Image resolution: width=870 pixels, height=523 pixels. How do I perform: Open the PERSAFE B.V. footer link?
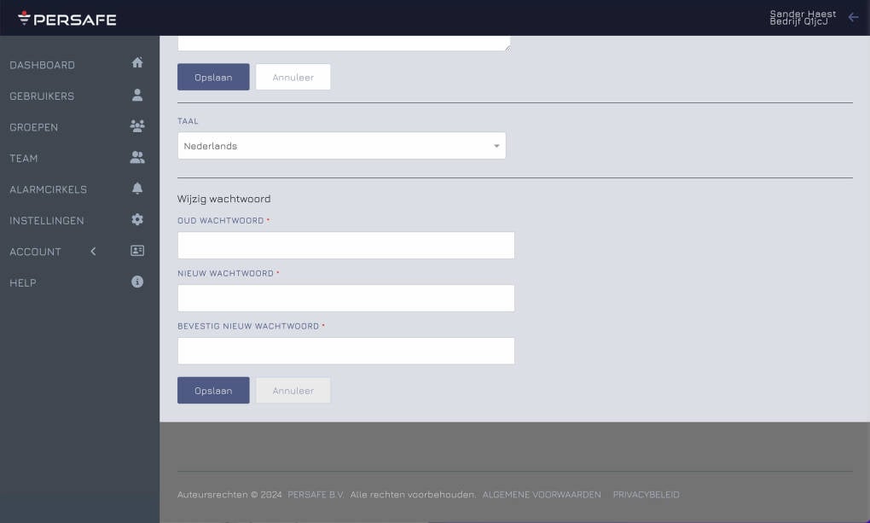(316, 494)
